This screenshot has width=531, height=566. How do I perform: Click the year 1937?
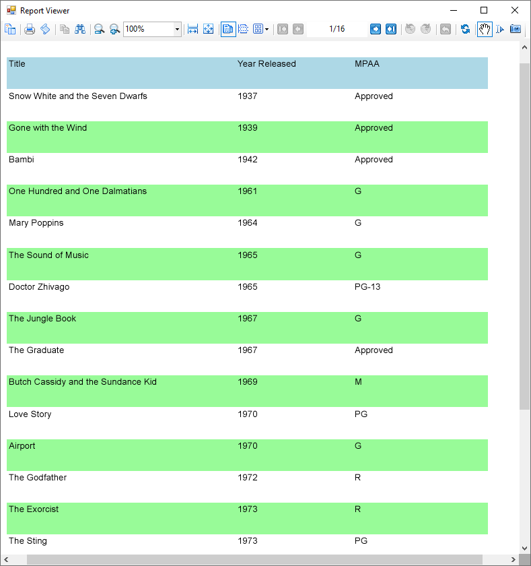(248, 96)
